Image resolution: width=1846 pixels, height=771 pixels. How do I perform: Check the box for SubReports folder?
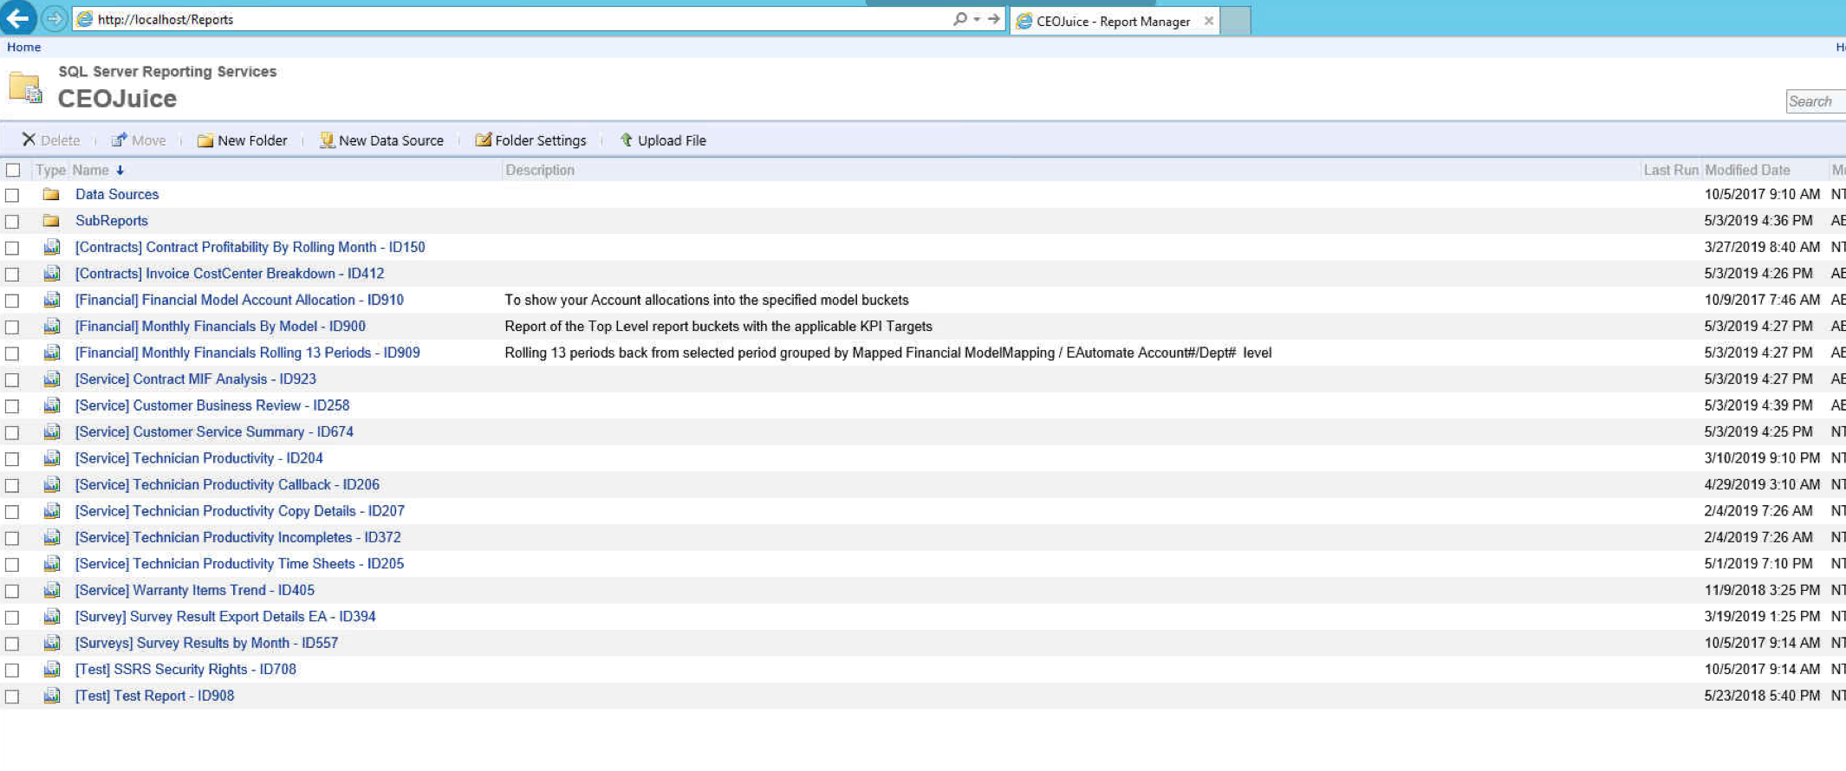(x=12, y=222)
